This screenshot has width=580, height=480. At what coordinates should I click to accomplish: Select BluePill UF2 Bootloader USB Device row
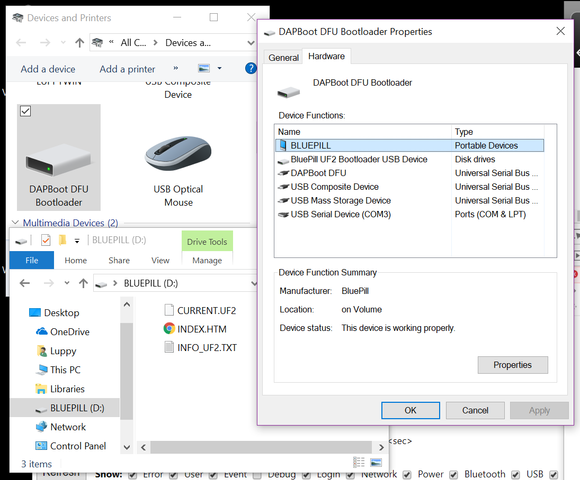click(409, 159)
